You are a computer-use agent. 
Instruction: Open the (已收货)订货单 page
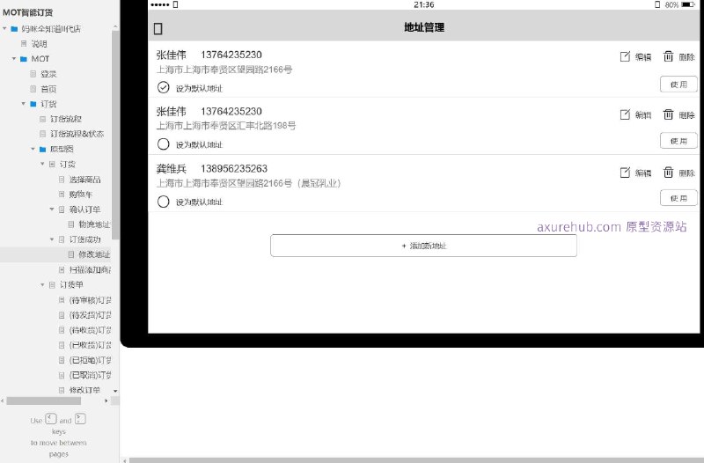(91, 345)
